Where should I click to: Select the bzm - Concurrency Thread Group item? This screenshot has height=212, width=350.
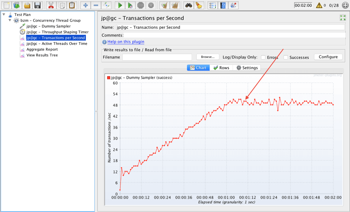pyautogui.click(x=51, y=20)
